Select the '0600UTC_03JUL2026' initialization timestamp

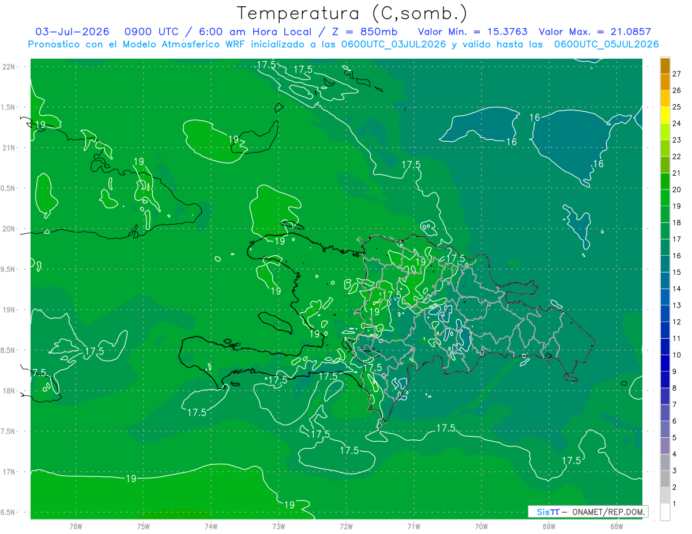tap(393, 44)
